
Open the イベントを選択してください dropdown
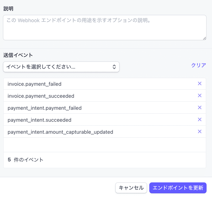(x=61, y=67)
